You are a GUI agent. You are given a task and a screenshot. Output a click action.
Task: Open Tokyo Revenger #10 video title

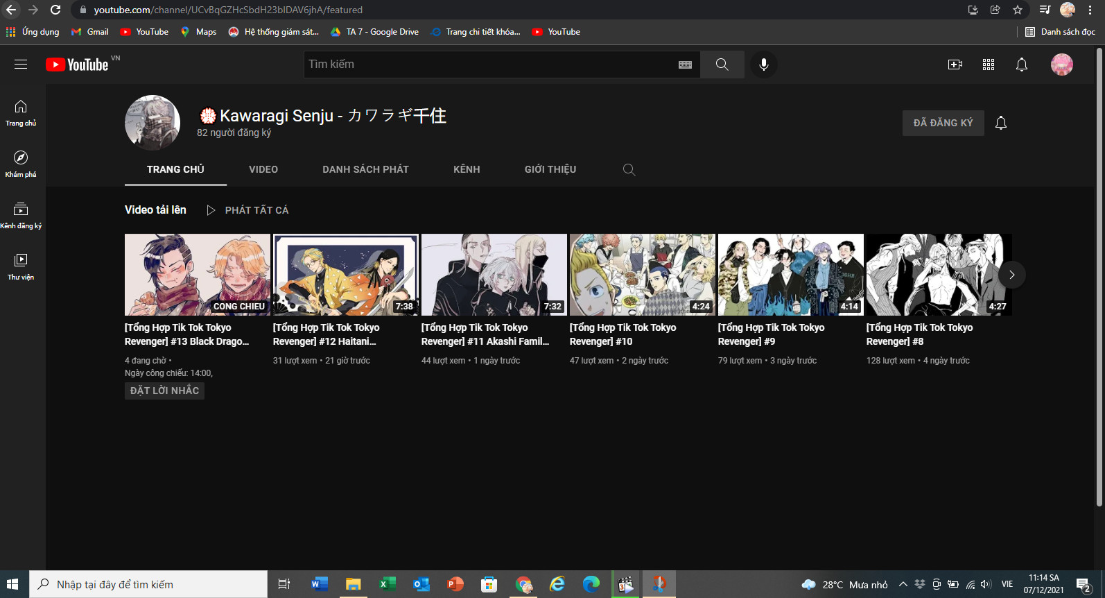point(623,334)
